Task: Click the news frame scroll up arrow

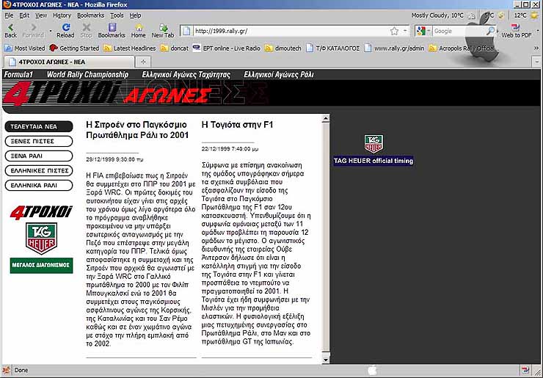Action: click(x=326, y=119)
